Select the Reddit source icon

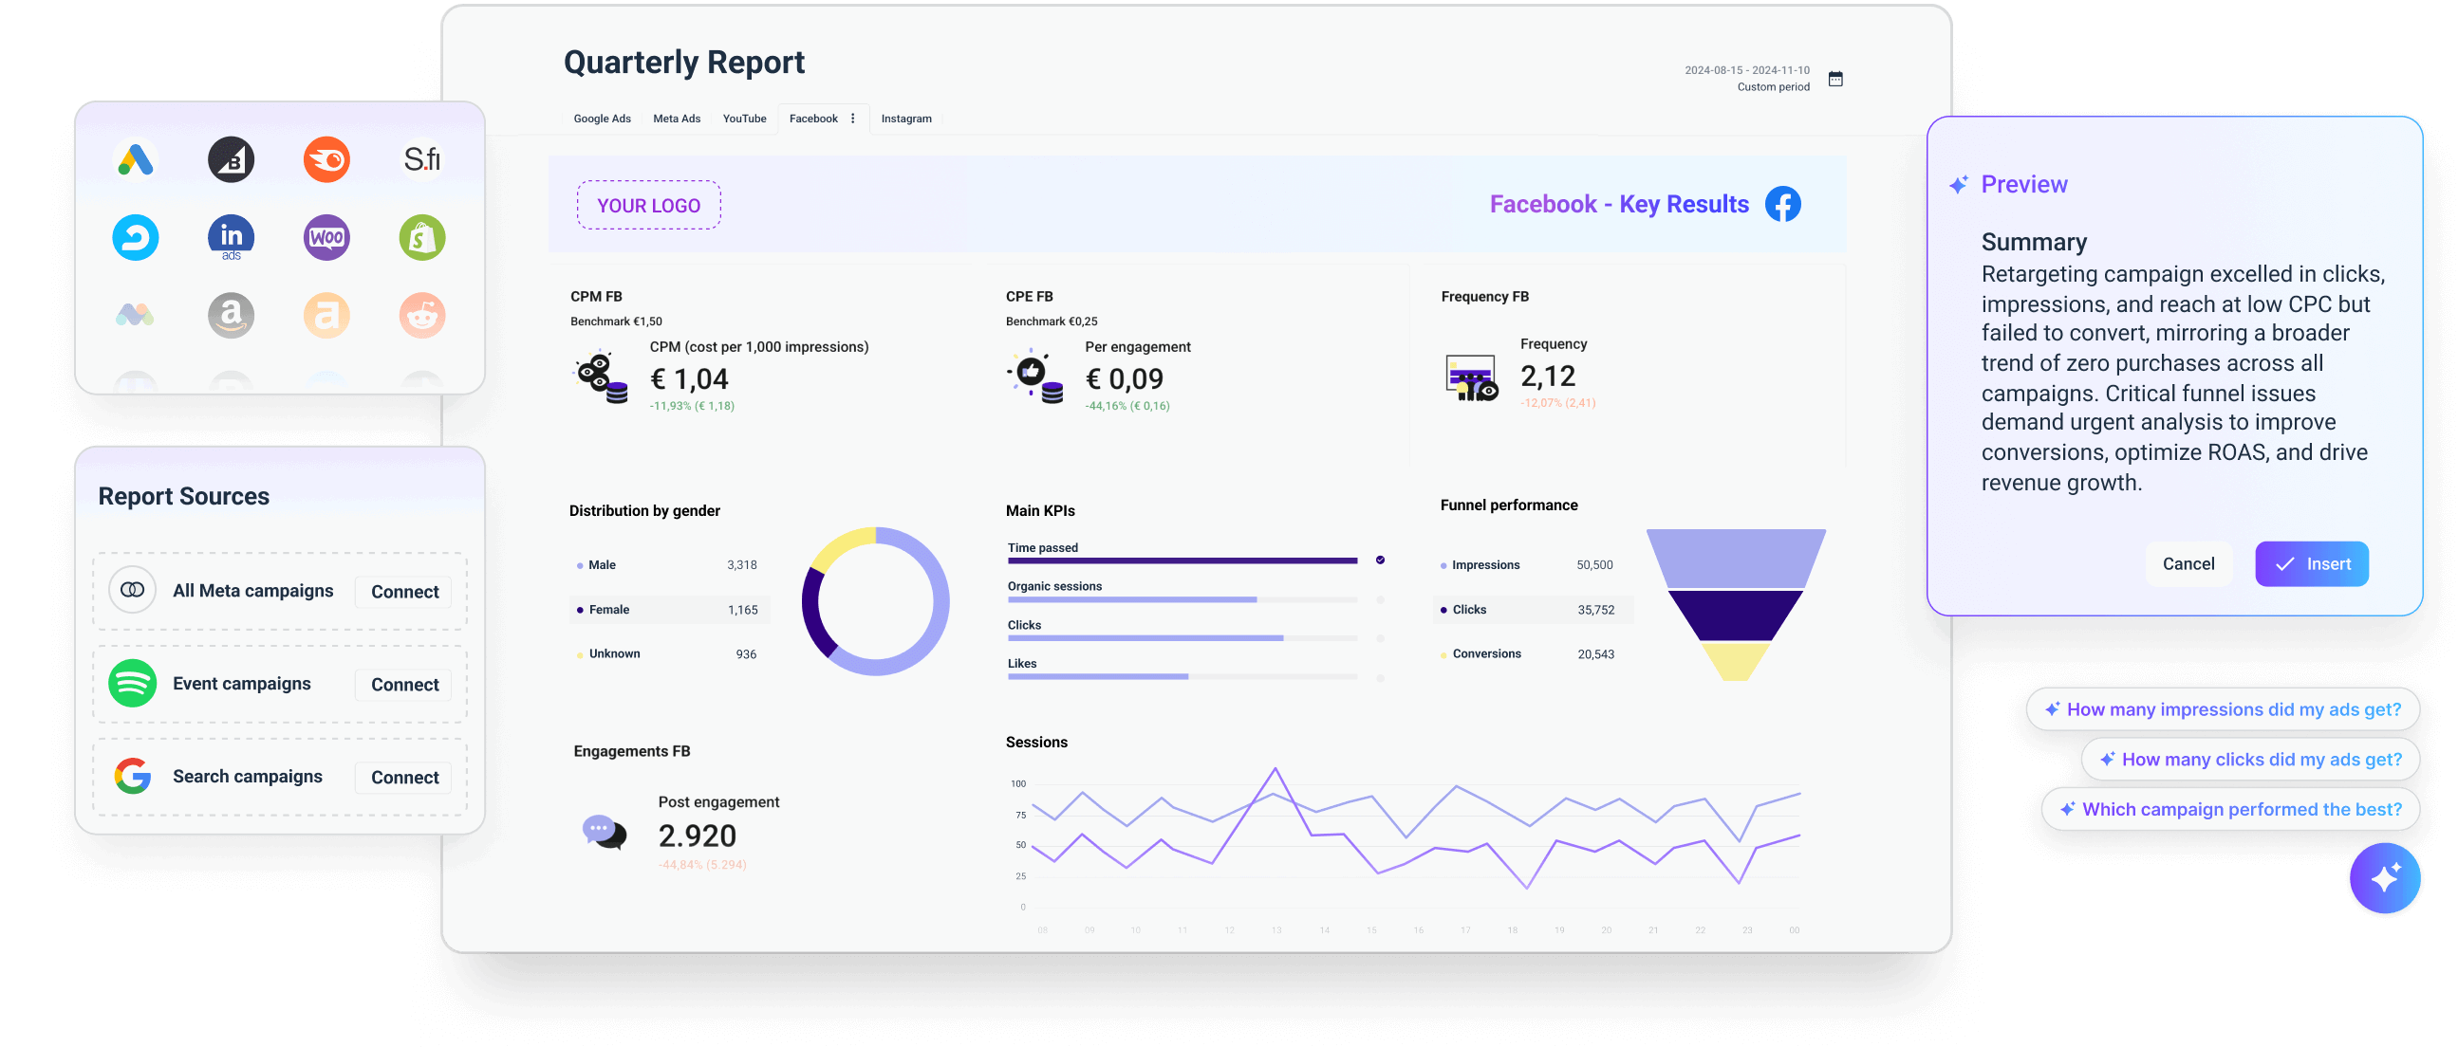pos(421,315)
